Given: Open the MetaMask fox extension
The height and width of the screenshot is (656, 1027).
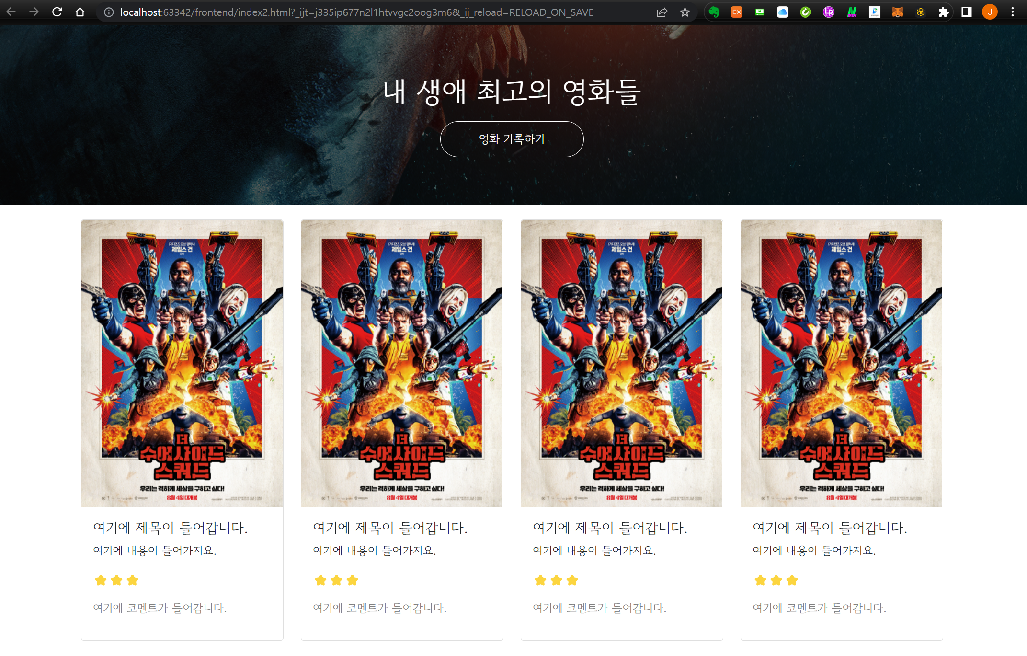Looking at the screenshot, I should pos(898,12).
